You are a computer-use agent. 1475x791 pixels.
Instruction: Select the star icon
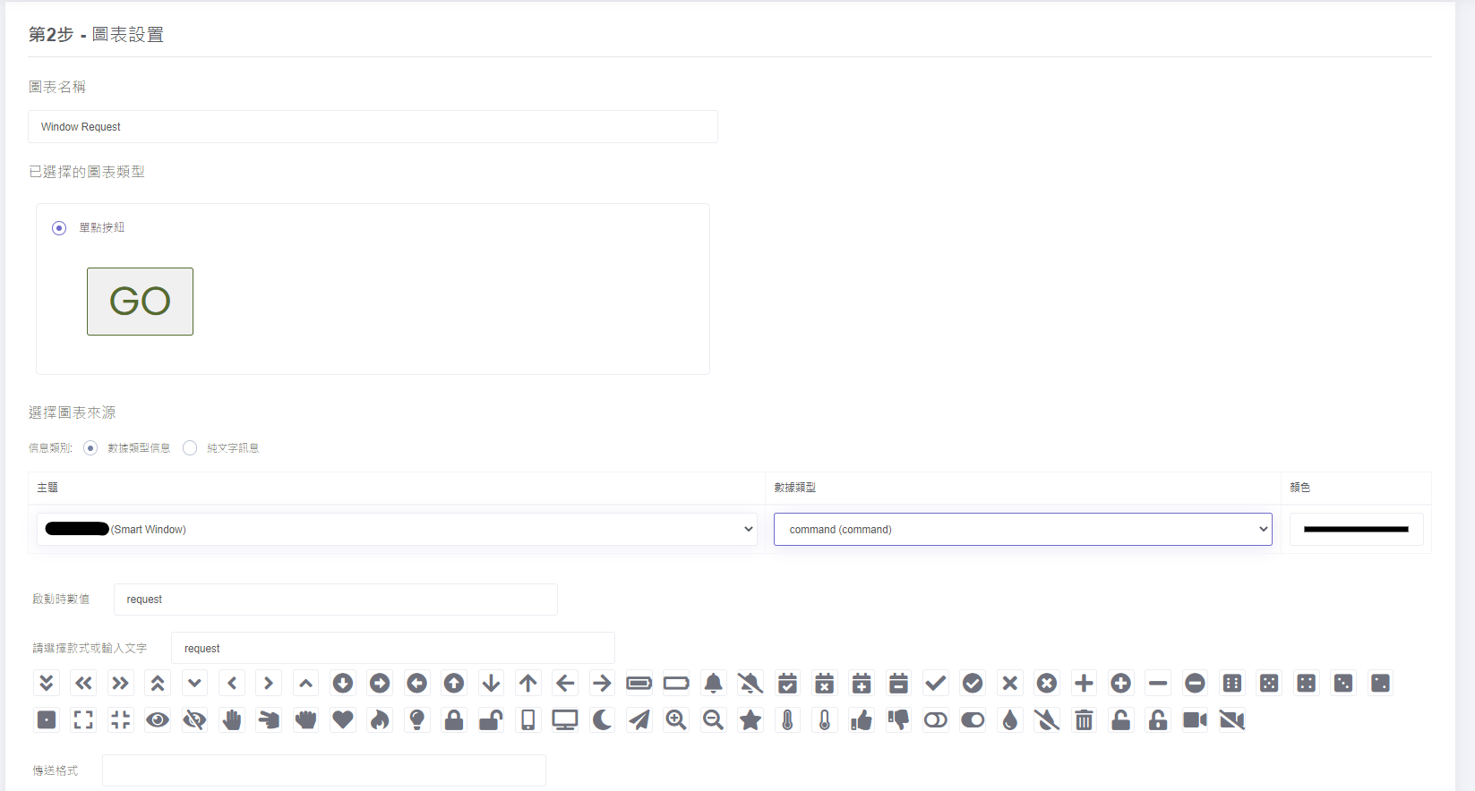point(750,720)
